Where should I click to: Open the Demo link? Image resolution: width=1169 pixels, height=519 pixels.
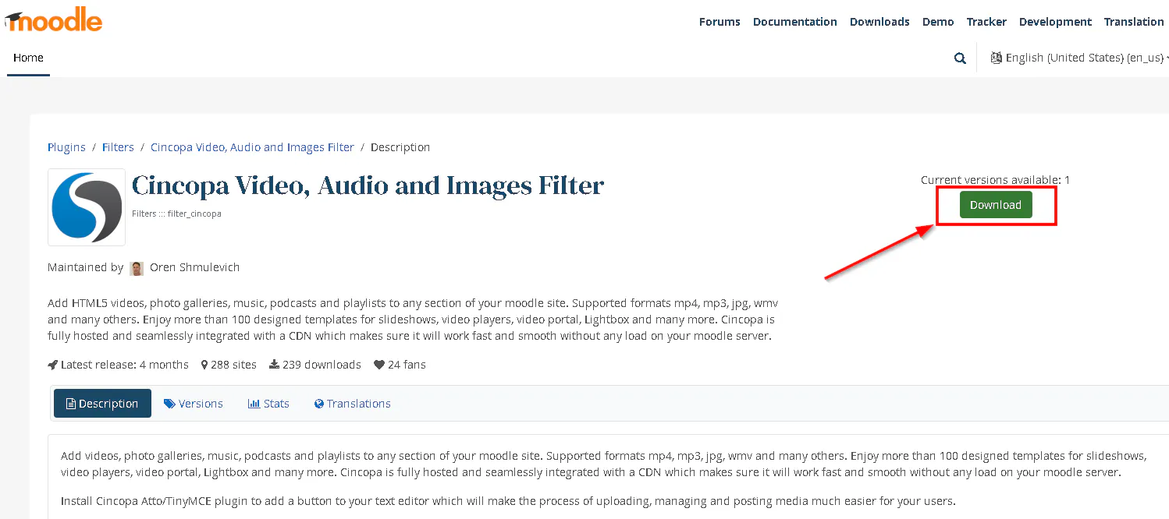(938, 22)
